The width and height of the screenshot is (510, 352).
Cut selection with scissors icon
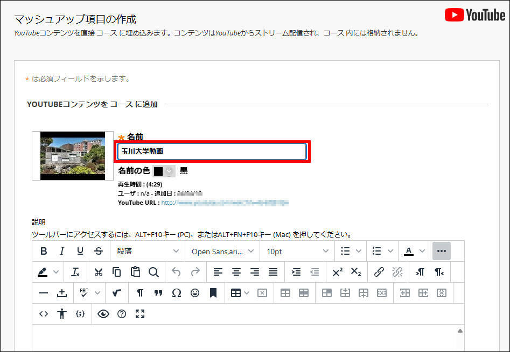coord(98,272)
